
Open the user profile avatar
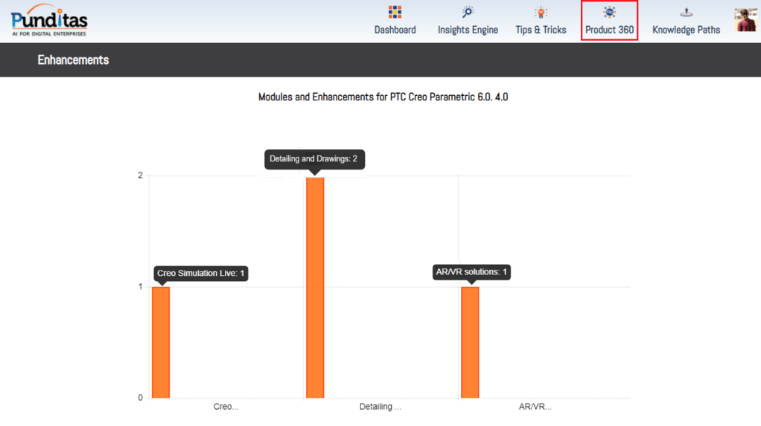[x=745, y=20]
